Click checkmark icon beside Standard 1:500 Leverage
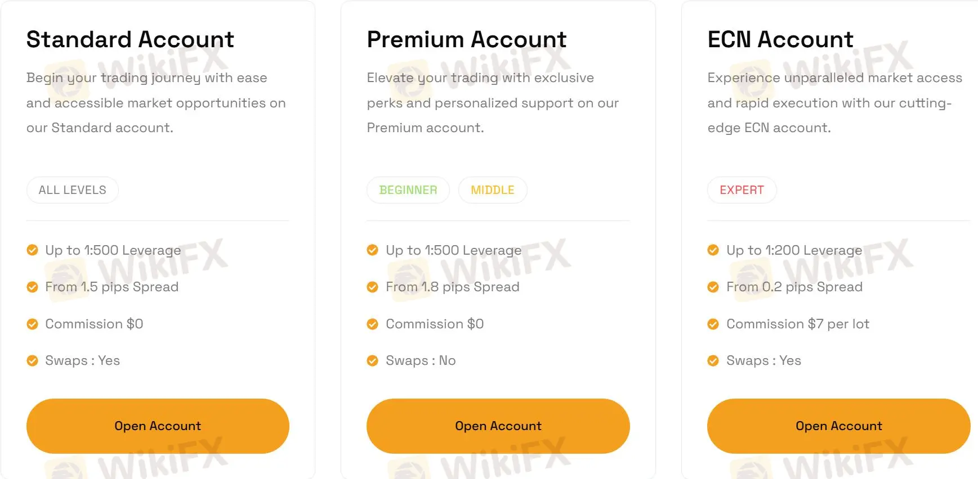The height and width of the screenshot is (479, 978). [33, 250]
